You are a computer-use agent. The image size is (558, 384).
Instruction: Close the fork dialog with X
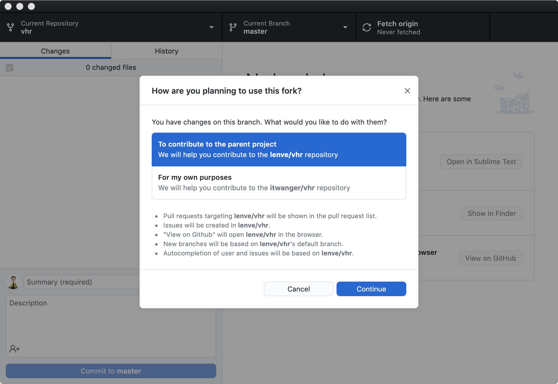click(407, 91)
